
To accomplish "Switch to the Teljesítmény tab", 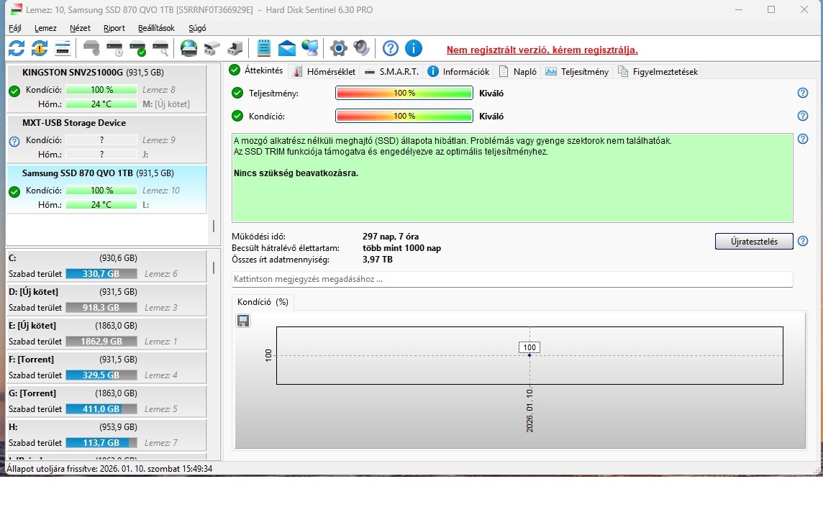I will click(578, 72).
